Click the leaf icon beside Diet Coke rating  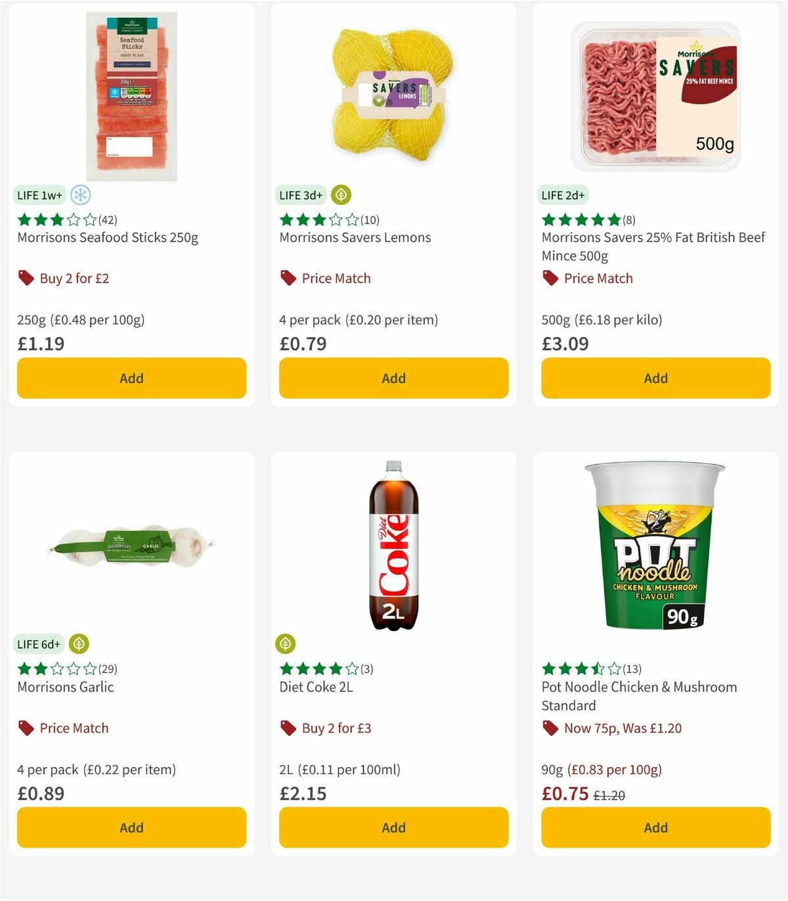click(x=285, y=644)
